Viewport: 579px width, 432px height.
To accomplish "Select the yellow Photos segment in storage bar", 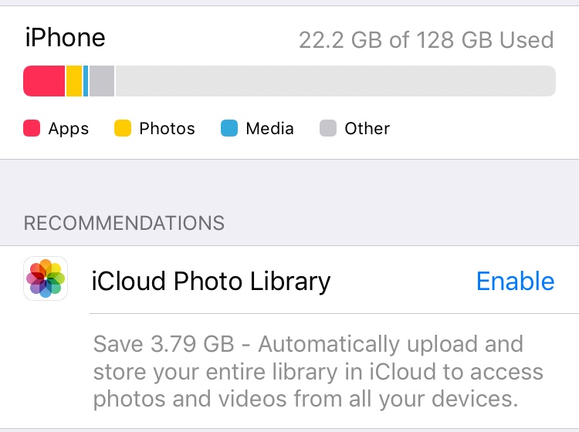I will pyautogui.click(x=74, y=81).
